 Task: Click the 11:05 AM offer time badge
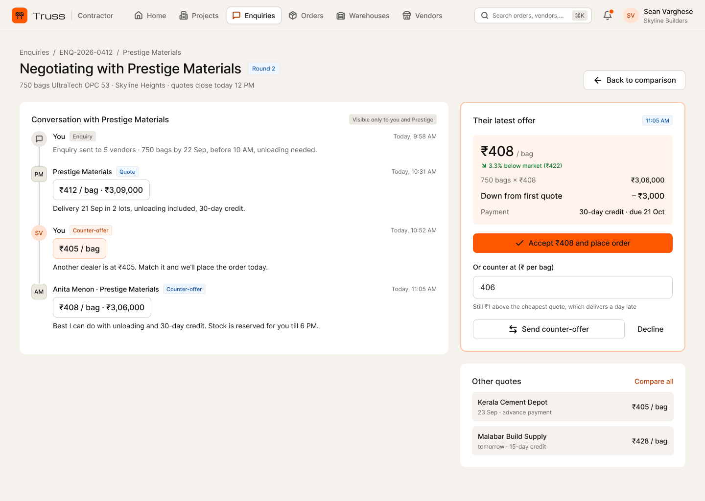point(658,120)
